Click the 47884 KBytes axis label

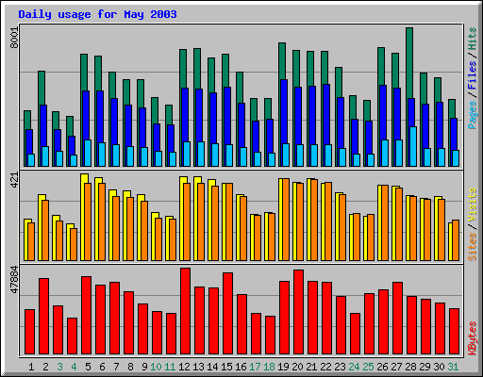point(14,279)
